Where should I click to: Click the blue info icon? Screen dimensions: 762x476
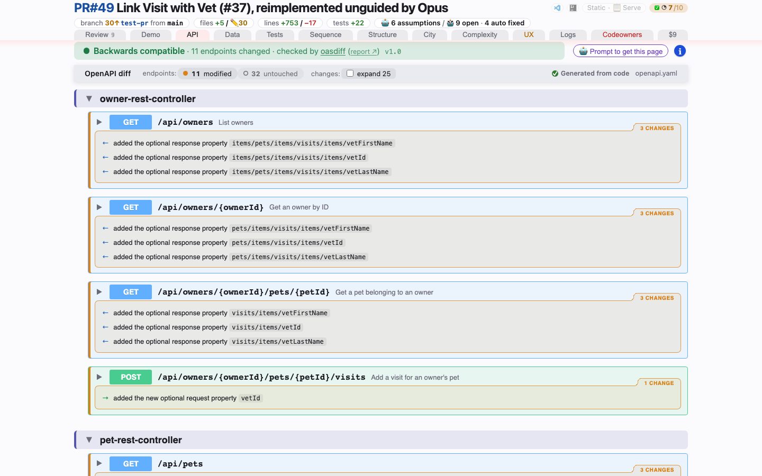[680, 51]
